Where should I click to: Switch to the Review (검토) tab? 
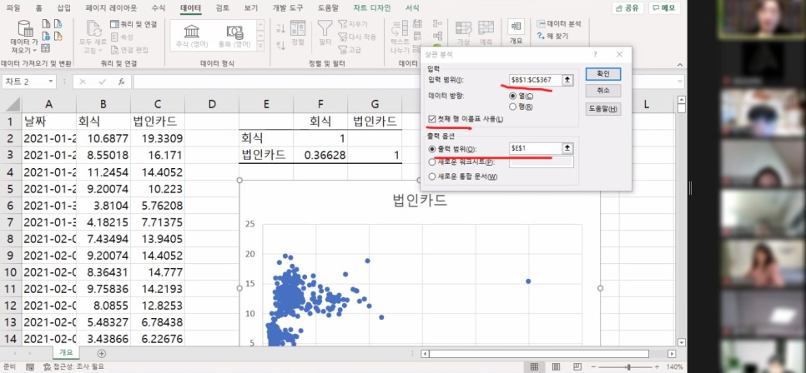(x=223, y=7)
